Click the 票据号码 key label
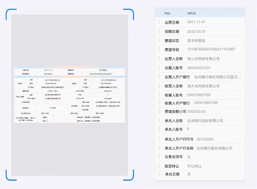The width and height of the screenshot is (257, 189). (172, 50)
